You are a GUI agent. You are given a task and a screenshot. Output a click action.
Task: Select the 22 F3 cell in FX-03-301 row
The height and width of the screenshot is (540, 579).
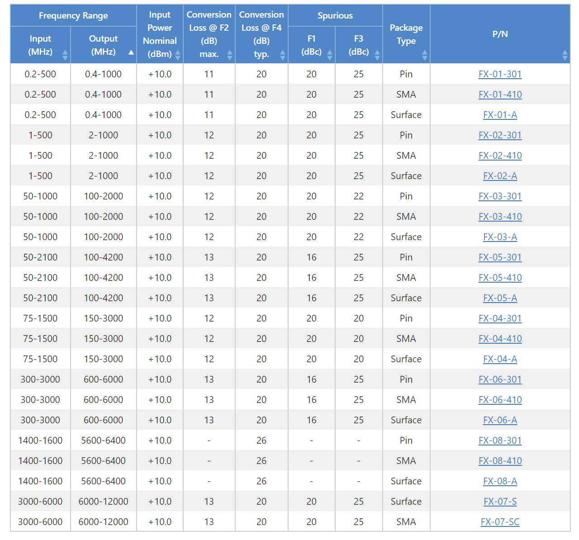click(x=359, y=196)
